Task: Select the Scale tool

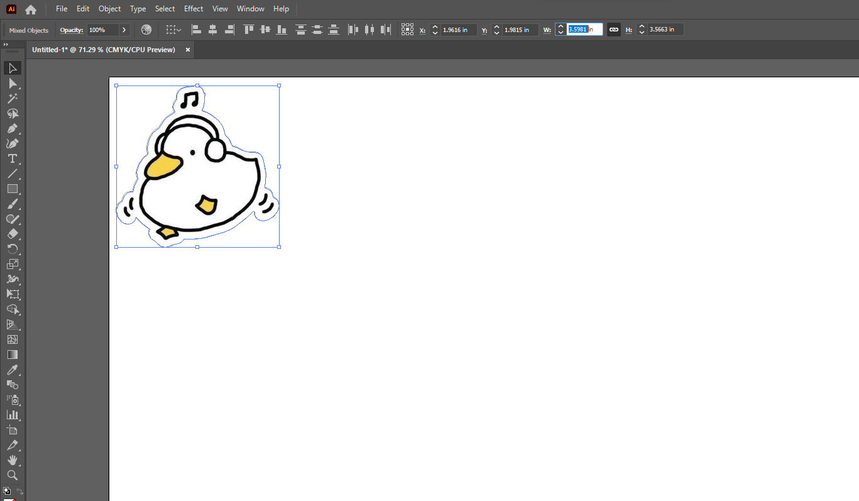Action: tap(12, 264)
